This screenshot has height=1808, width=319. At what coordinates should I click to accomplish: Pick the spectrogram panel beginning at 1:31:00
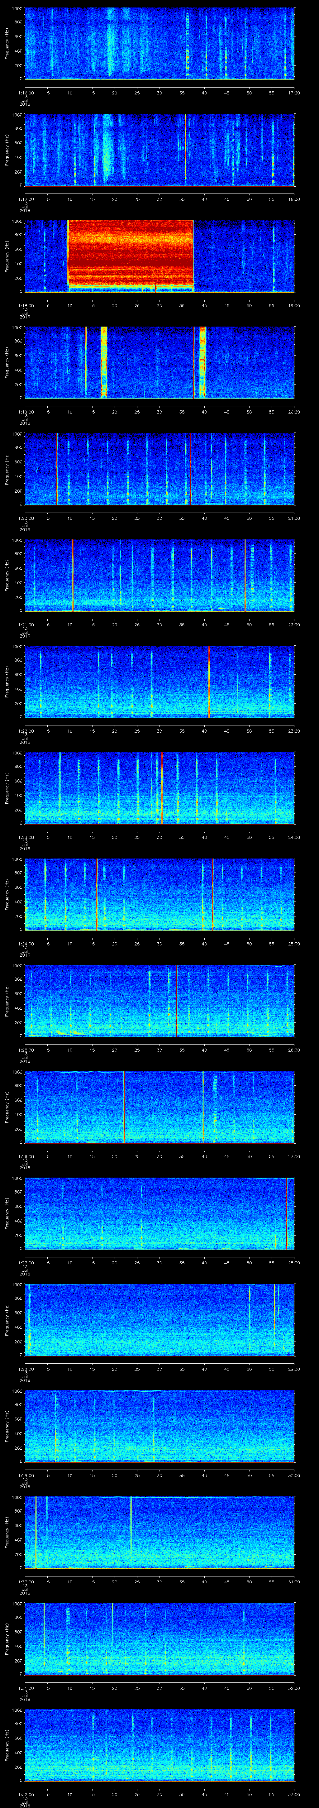click(x=160, y=1638)
